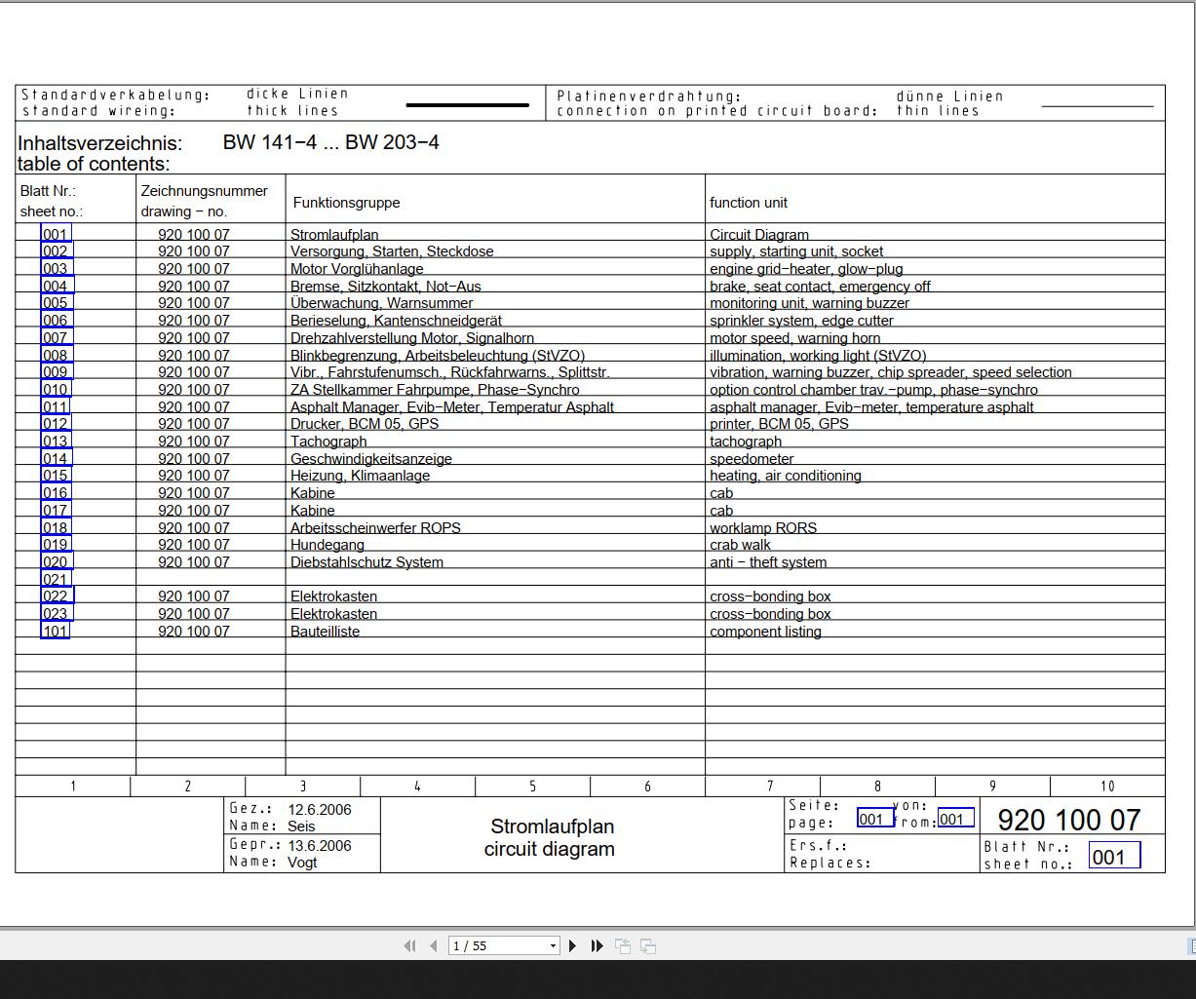The width and height of the screenshot is (1196, 999).
Task: Click 'heating, air conditioning' cell
Action: coord(786,476)
